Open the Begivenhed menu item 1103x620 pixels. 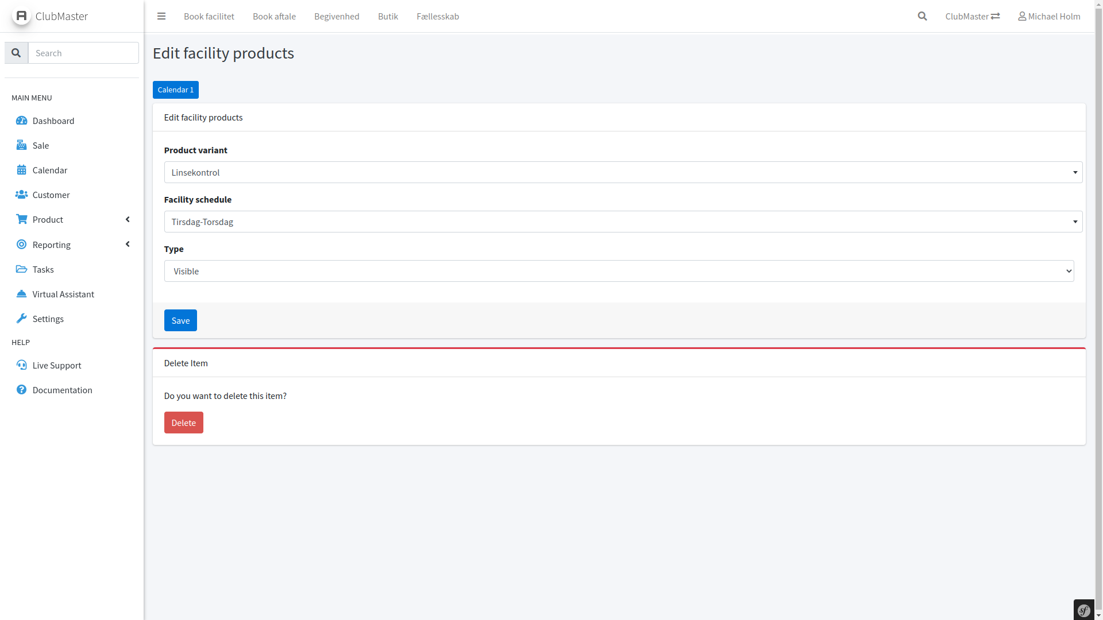pyautogui.click(x=337, y=16)
